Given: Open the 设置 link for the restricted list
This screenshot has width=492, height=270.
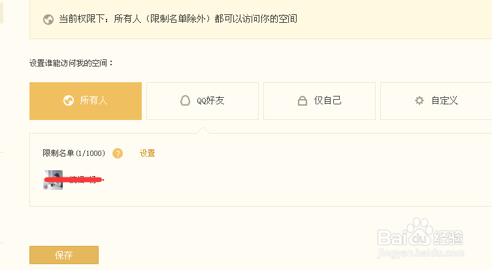Looking at the screenshot, I should 147,153.
